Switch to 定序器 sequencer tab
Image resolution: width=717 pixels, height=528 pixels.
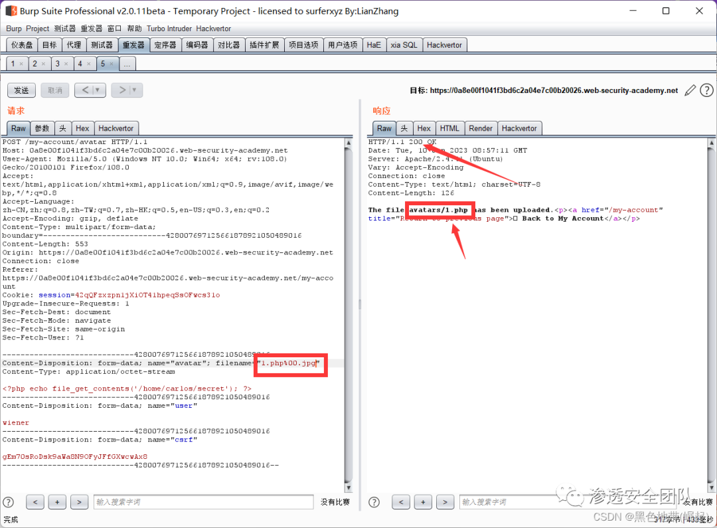pos(165,45)
